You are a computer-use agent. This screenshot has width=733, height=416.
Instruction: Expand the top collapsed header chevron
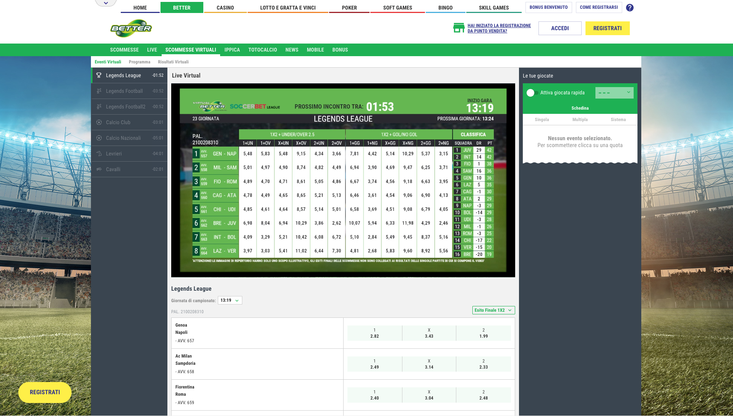coord(106,3)
